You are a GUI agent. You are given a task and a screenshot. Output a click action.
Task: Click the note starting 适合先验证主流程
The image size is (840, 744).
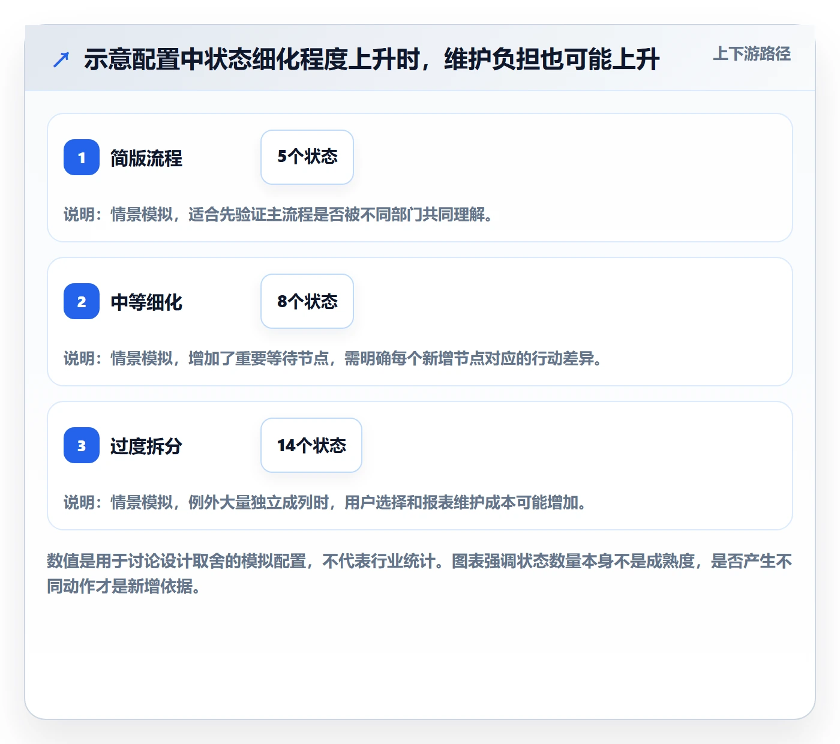click(278, 214)
